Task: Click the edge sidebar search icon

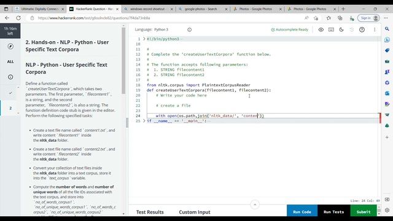Action: (x=387, y=29)
